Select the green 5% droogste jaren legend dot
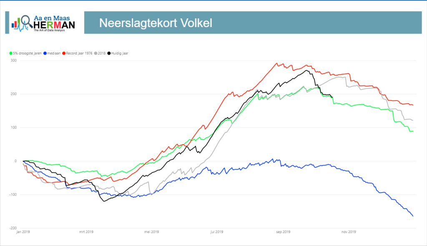This screenshot has width=427, height=246. [11, 53]
